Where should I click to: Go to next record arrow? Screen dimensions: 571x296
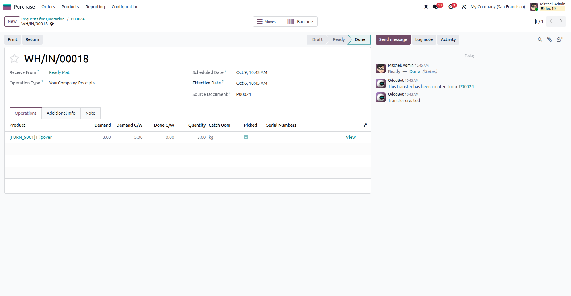tap(561, 21)
